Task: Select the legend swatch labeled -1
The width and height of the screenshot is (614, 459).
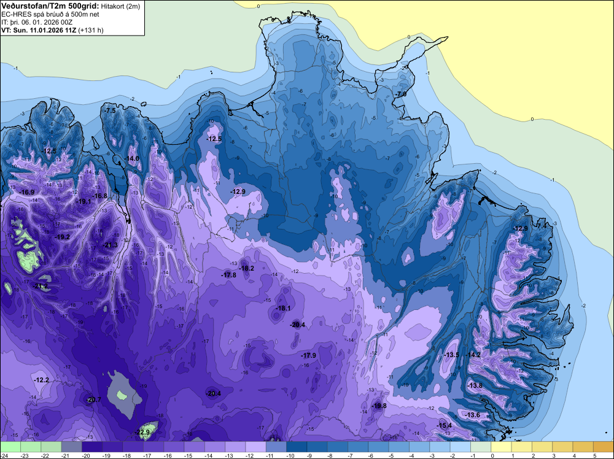Action: point(481,447)
